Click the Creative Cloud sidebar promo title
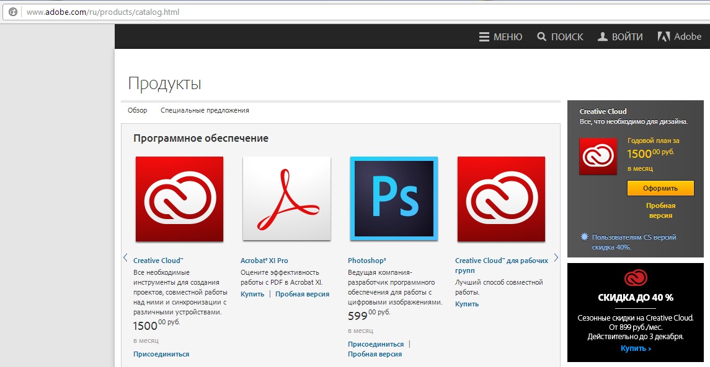 [603, 111]
